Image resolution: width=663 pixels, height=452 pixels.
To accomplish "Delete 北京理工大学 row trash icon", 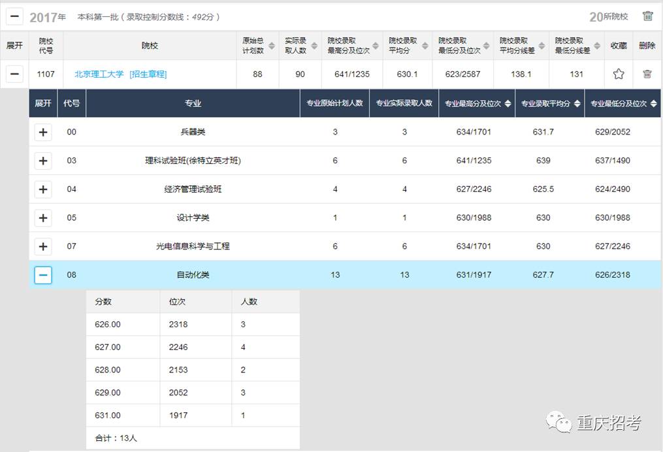I will point(647,74).
